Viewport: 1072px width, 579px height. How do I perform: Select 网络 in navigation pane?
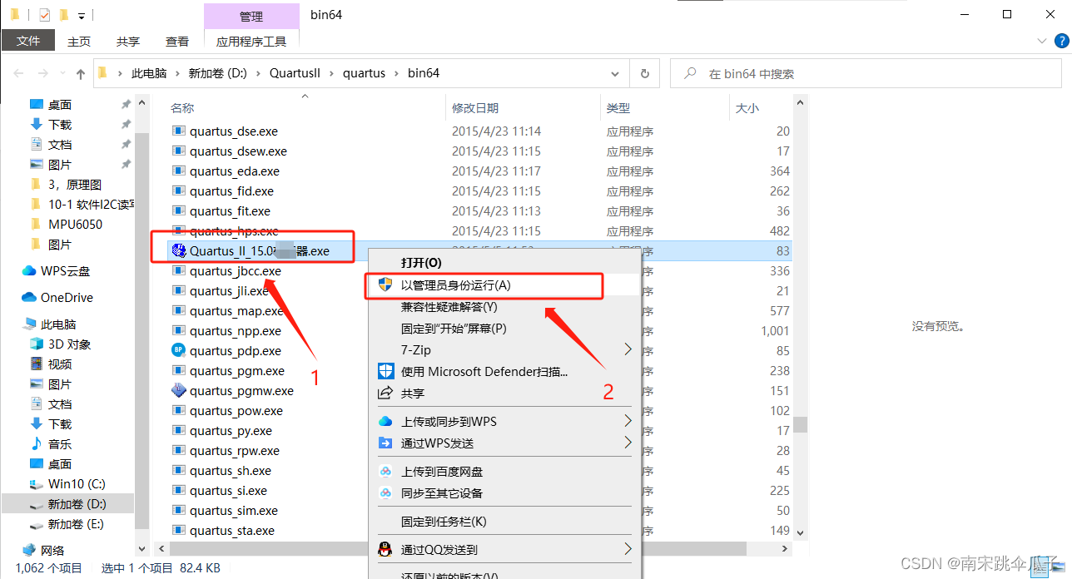(x=52, y=550)
